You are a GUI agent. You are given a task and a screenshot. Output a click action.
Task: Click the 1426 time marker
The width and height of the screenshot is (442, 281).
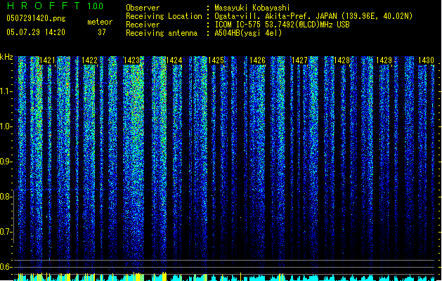click(257, 60)
